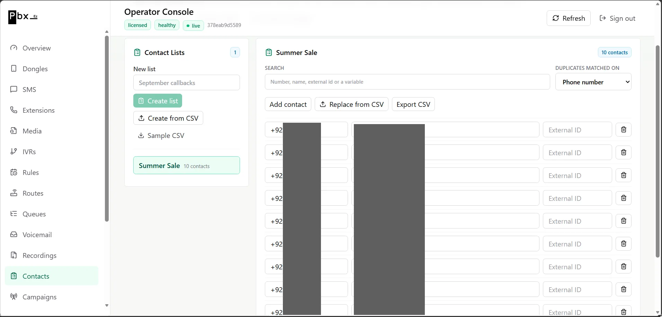The image size is (662, 317).
Task: Click the sidebar vertical scrollbar
Action: coord(107,128)
